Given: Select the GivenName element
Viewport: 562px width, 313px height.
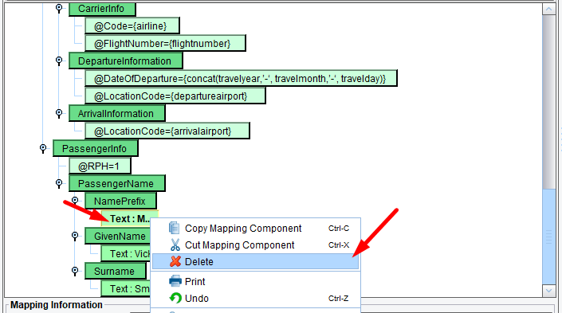Looking at the screenshot, I should click(x=117, y=236).
